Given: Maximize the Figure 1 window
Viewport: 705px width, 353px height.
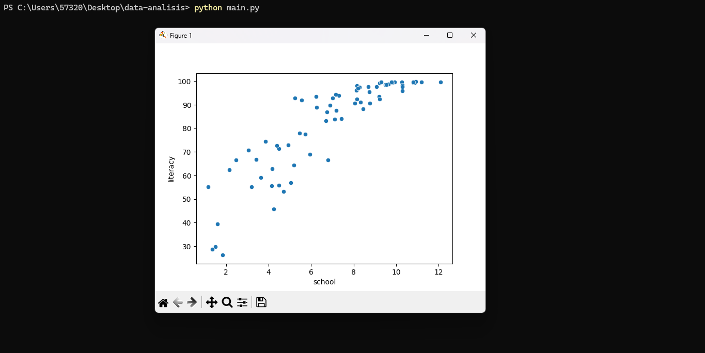Looking at the screenshot, I should (450, 35).
